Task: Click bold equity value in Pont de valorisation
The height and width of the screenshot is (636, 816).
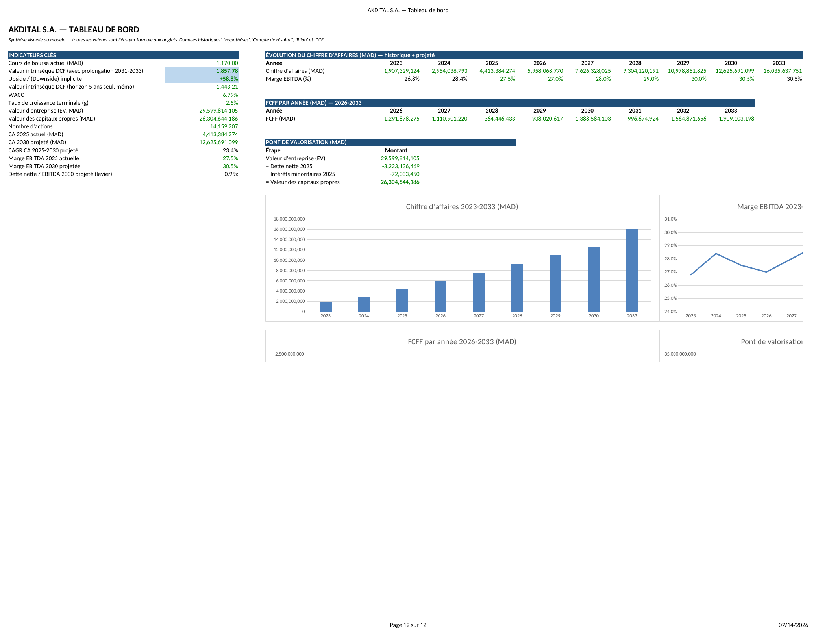Action: [400, 182]
